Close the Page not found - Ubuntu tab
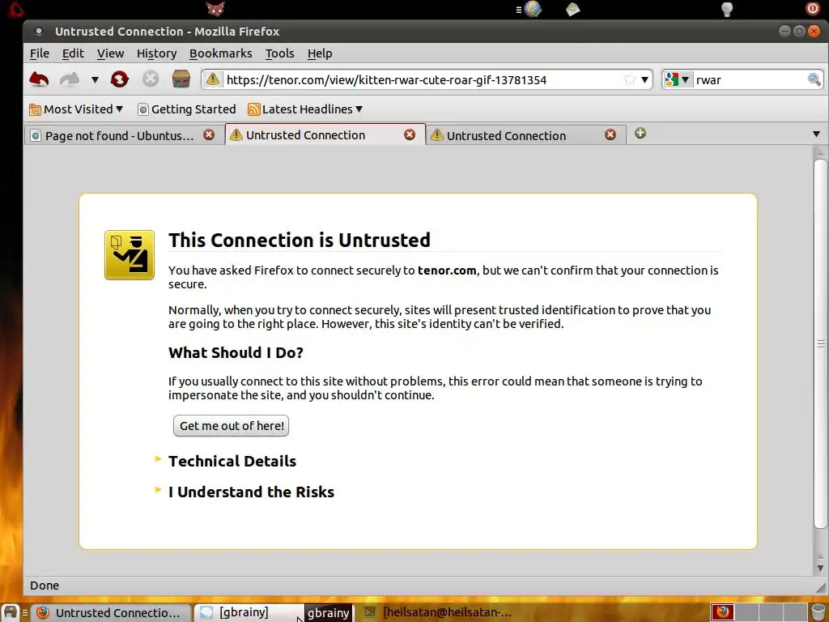The height and width of the screenshot is (622, 829). pyautogui.click(x=209, y=135)
